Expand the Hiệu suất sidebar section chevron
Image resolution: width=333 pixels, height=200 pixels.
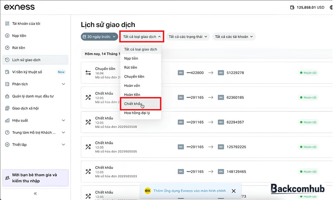(x=64, y=121)
